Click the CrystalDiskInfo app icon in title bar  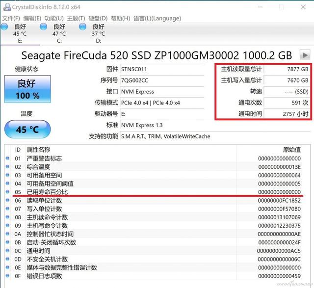click(7, 7)
